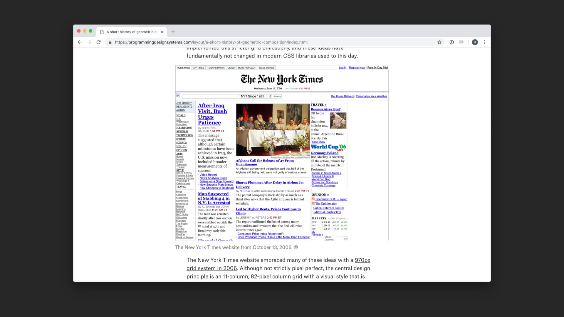This screenshot has width=564, height=317.
Task: Toggle the reader mode icon
Action: point(461,42)
